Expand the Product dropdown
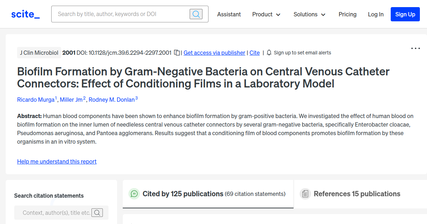 click(x=266, y=14)
